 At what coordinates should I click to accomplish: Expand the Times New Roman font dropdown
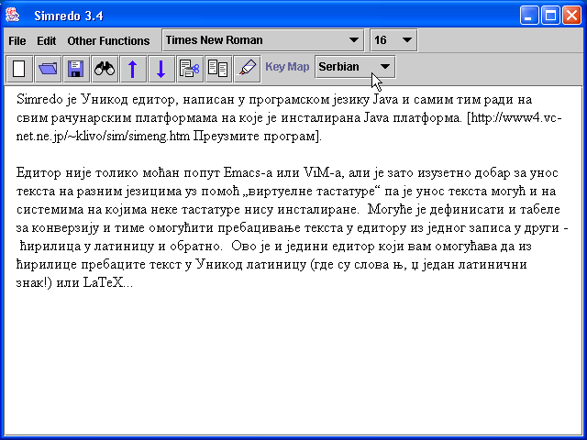[354, 40]
